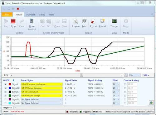156x115 pixels.
Task: Switch to the Playback tab
Action: [x=31, y=15]
